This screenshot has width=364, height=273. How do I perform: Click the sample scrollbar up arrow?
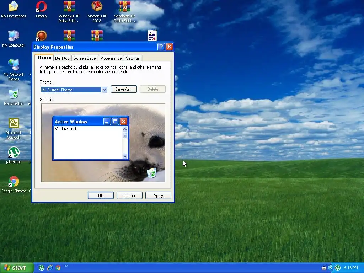(x=125, y=129)
